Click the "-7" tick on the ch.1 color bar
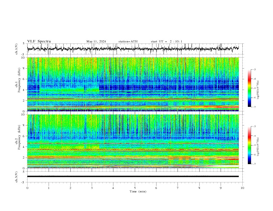 (254, 107)
